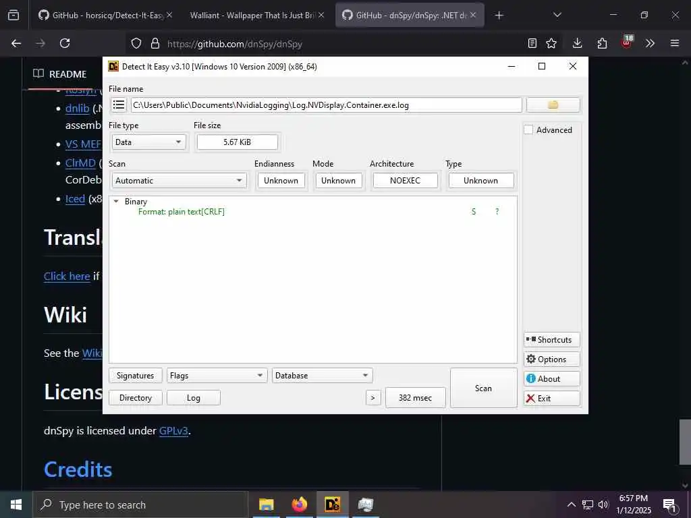Click the site padlock security icon

(155, 43)
